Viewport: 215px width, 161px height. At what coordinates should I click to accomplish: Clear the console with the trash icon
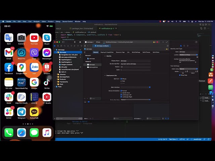click(x=163, y=118)
